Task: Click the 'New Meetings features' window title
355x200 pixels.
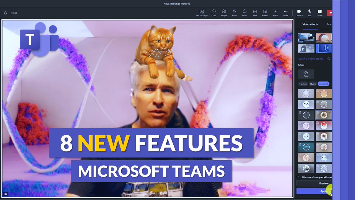Action: pyautogui.click(x=177, y=4)
